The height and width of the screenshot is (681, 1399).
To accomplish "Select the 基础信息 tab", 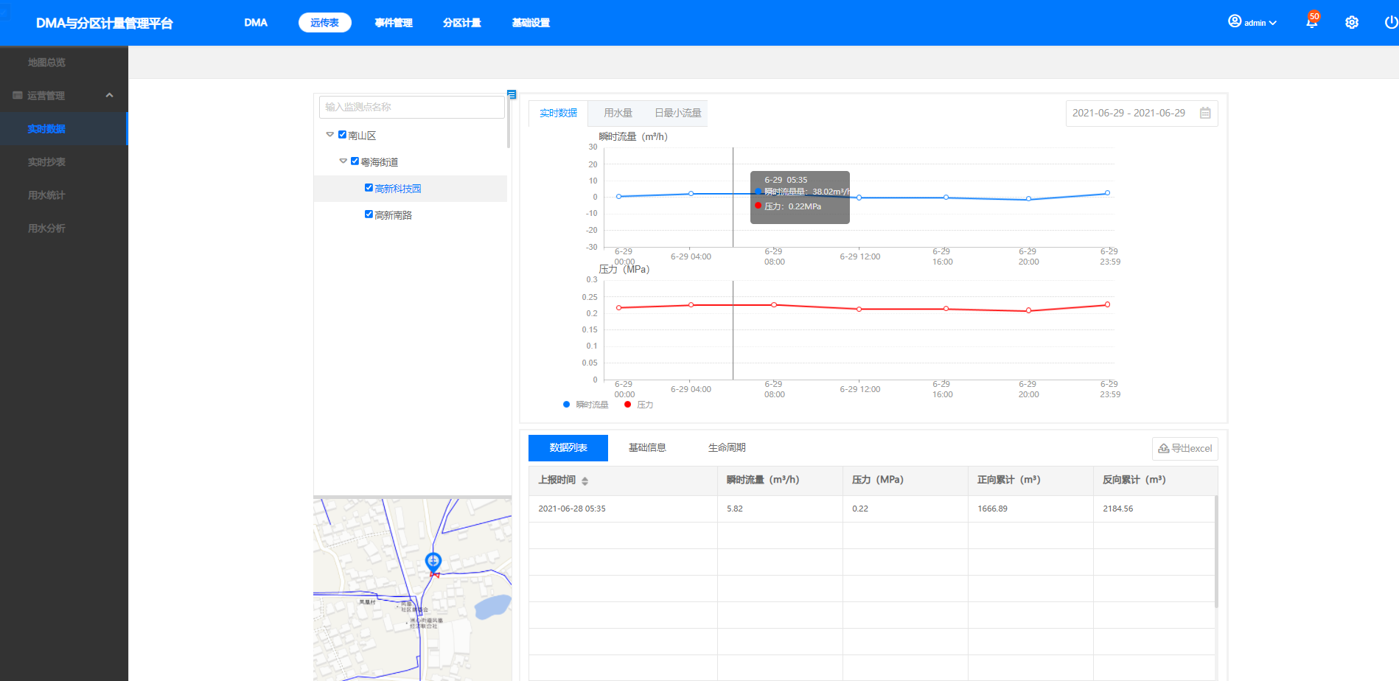I will (647, 447).
